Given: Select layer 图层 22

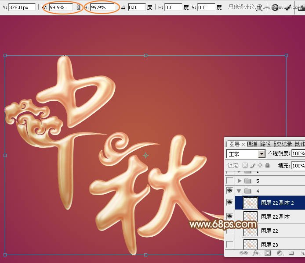Looking at the screenshot, I should click(x=270, y=231).
